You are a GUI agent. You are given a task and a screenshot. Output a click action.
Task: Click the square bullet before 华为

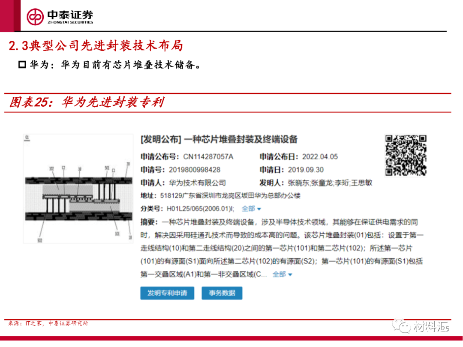[x=22, y=64]
